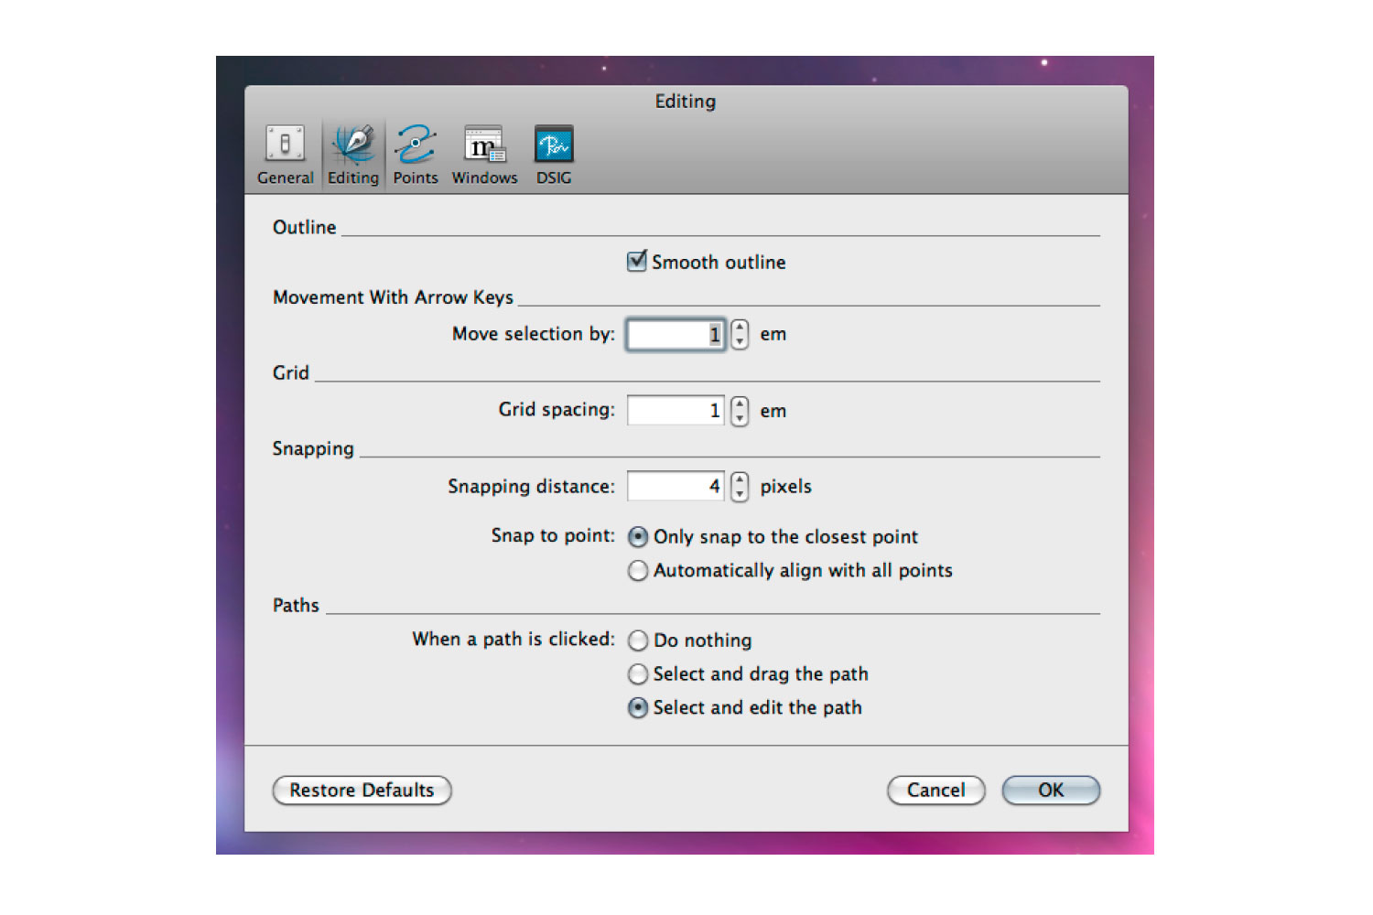Click the When a path is clicked label
The image size is (1373, 915).
(x=514, y=639)
